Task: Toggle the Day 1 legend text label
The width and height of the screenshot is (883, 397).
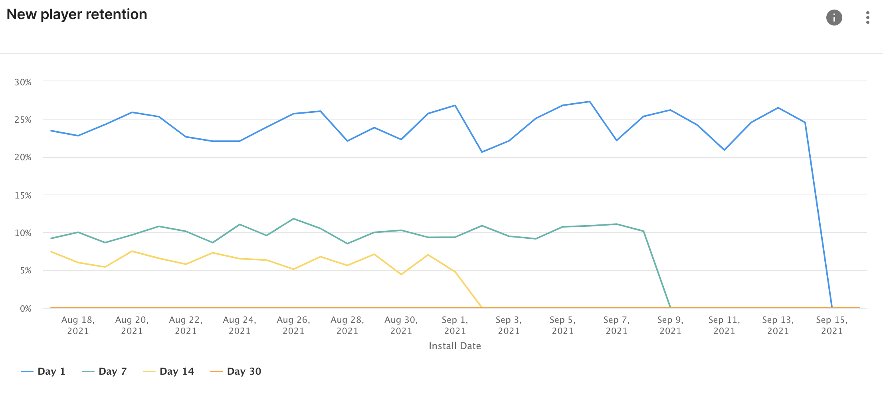Action: click(51, 371)
